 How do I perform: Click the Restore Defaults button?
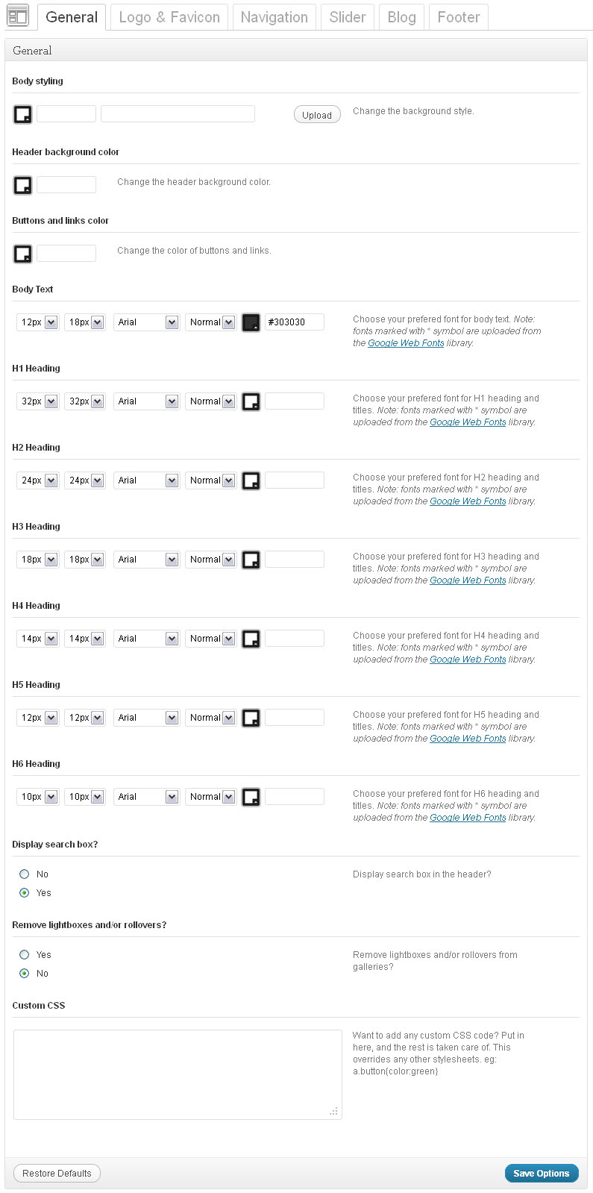(x=57, y=1174)
